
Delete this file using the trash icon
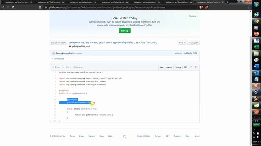point(195,67)
